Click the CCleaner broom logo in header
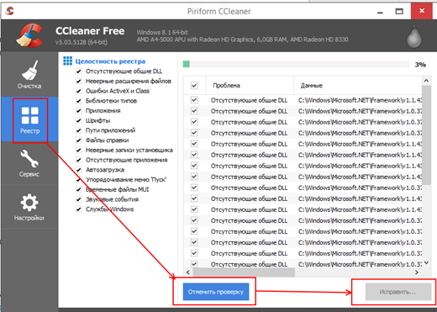This screenshot has height=312, width=437. (x=30, y=35)
